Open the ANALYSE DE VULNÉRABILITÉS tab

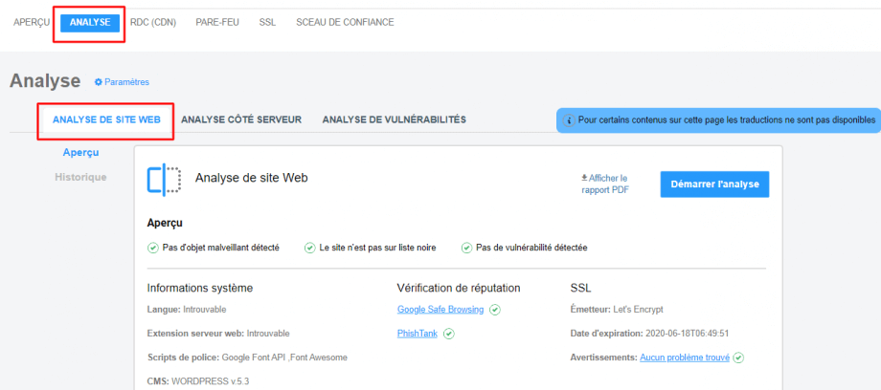tap(394, 119)
